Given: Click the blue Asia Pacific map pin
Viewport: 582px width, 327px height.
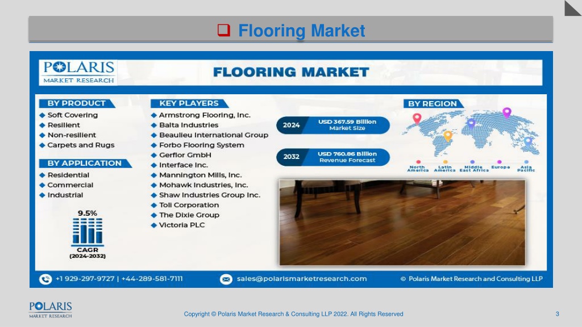Looking at the screenshot, I should [x=528, y=141].
